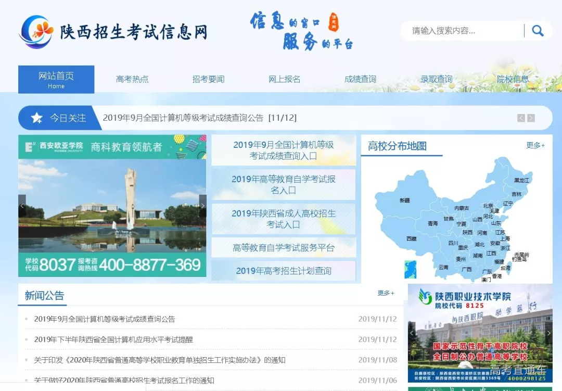Click the South China Sea inset map
562x391 pixels.
pyautogui.click(x=411, y=269)
